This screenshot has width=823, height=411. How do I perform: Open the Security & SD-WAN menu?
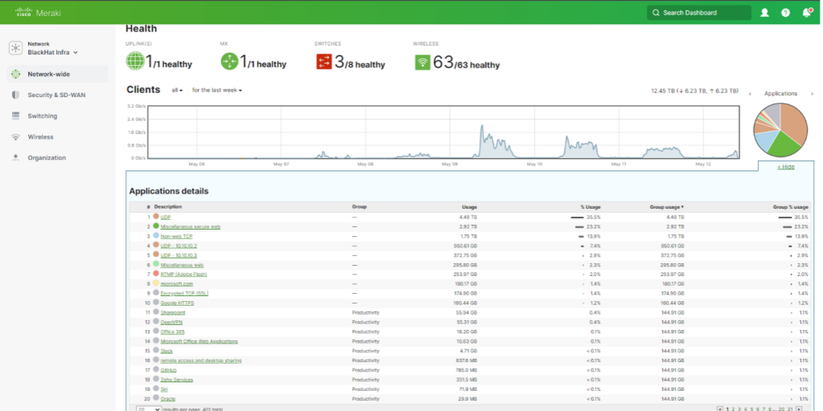56,95
